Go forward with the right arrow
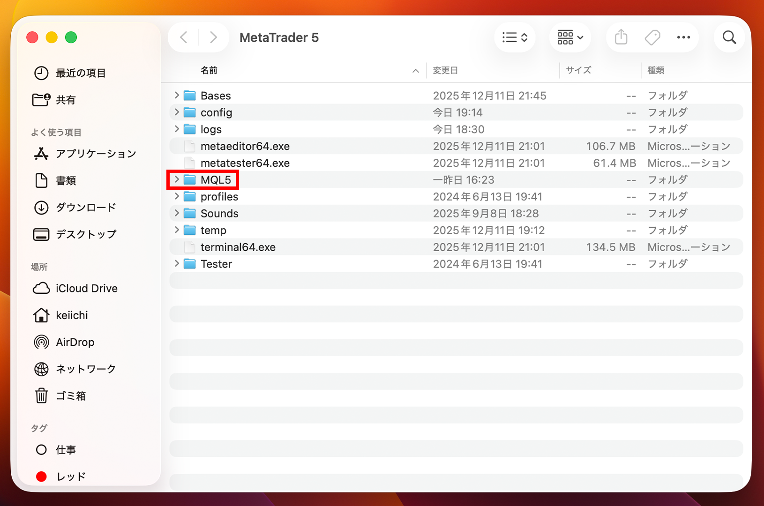764x506 pixels. (x=213, y=37)
